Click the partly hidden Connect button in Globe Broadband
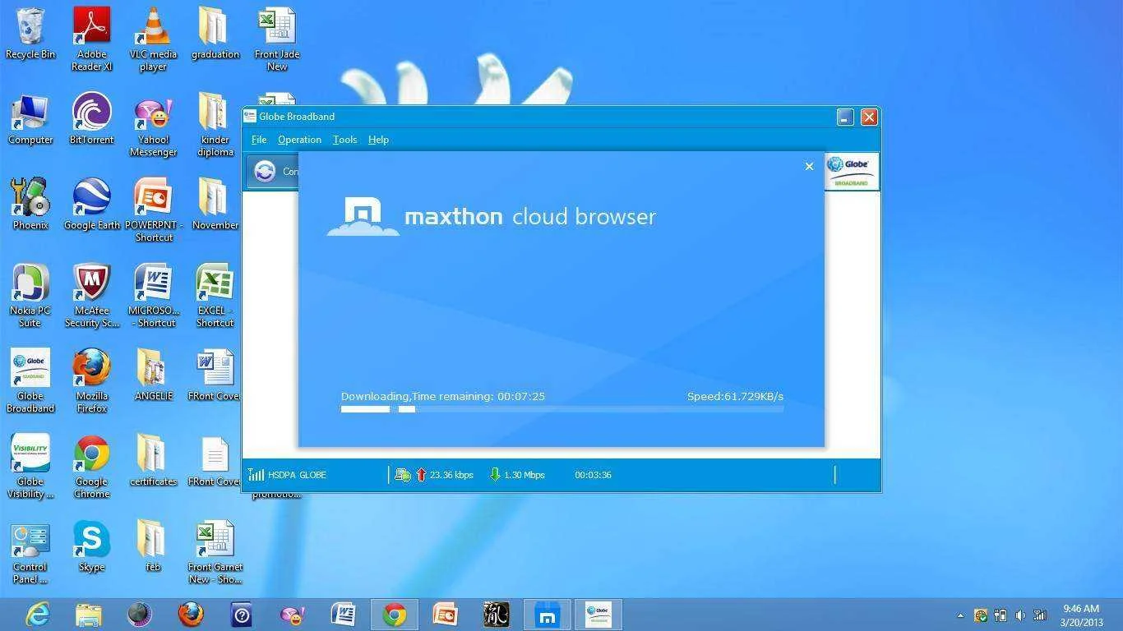Viewport: 1123px width, 631px height. coord(274,172)
